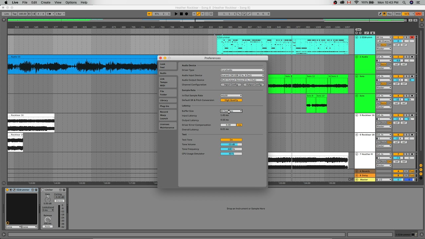Open File Folder preferences tab
425x239 pixels.
click(167, 93)
